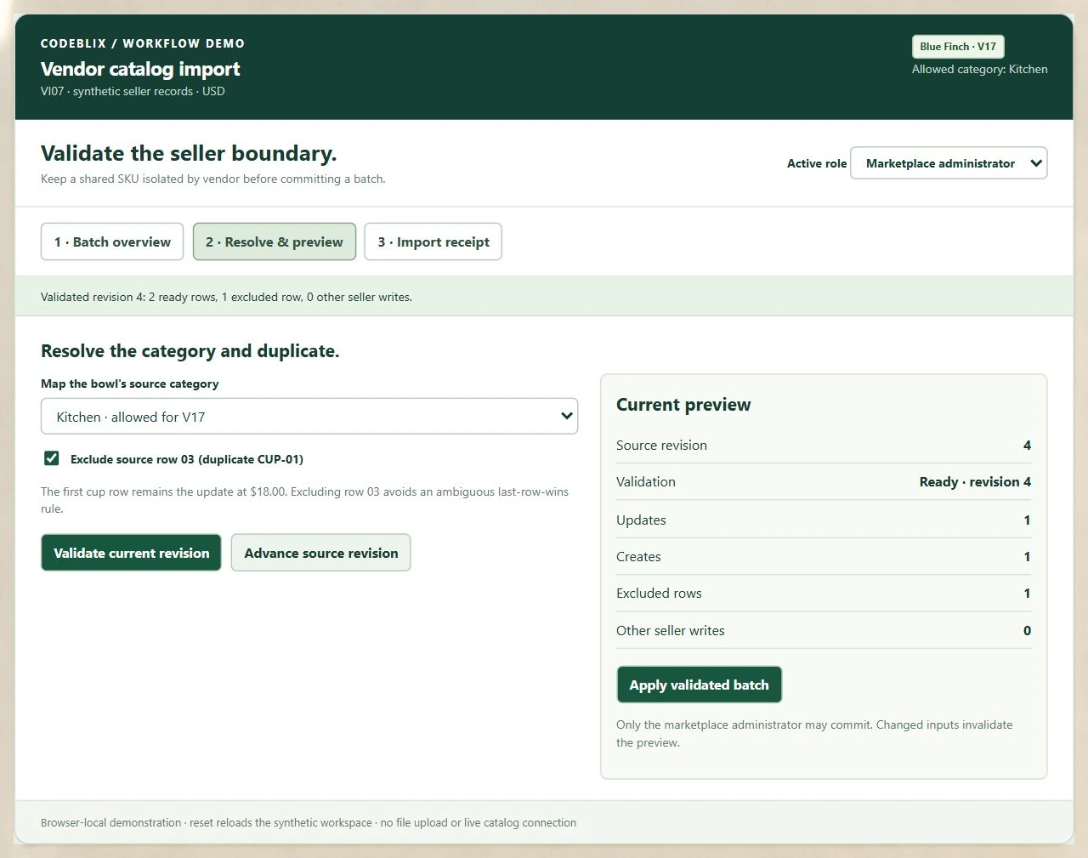Click the Ready · revision 4 validation value
This screenshot has height=858, width=1088.
[975, 482]
